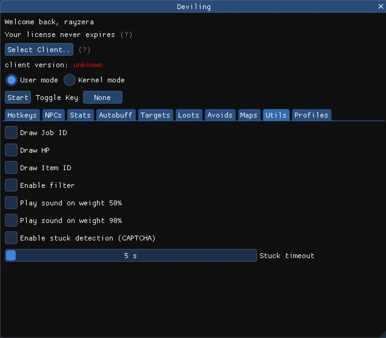
Task: Set the Toggle Key None field
Action: tap(102, 98)
